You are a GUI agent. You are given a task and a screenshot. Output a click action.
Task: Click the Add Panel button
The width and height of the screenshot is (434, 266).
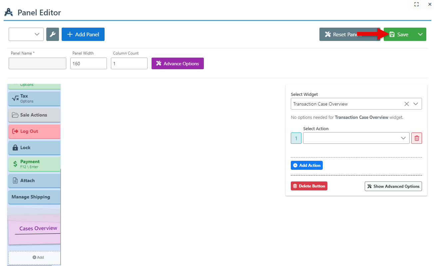click(83, 34)
